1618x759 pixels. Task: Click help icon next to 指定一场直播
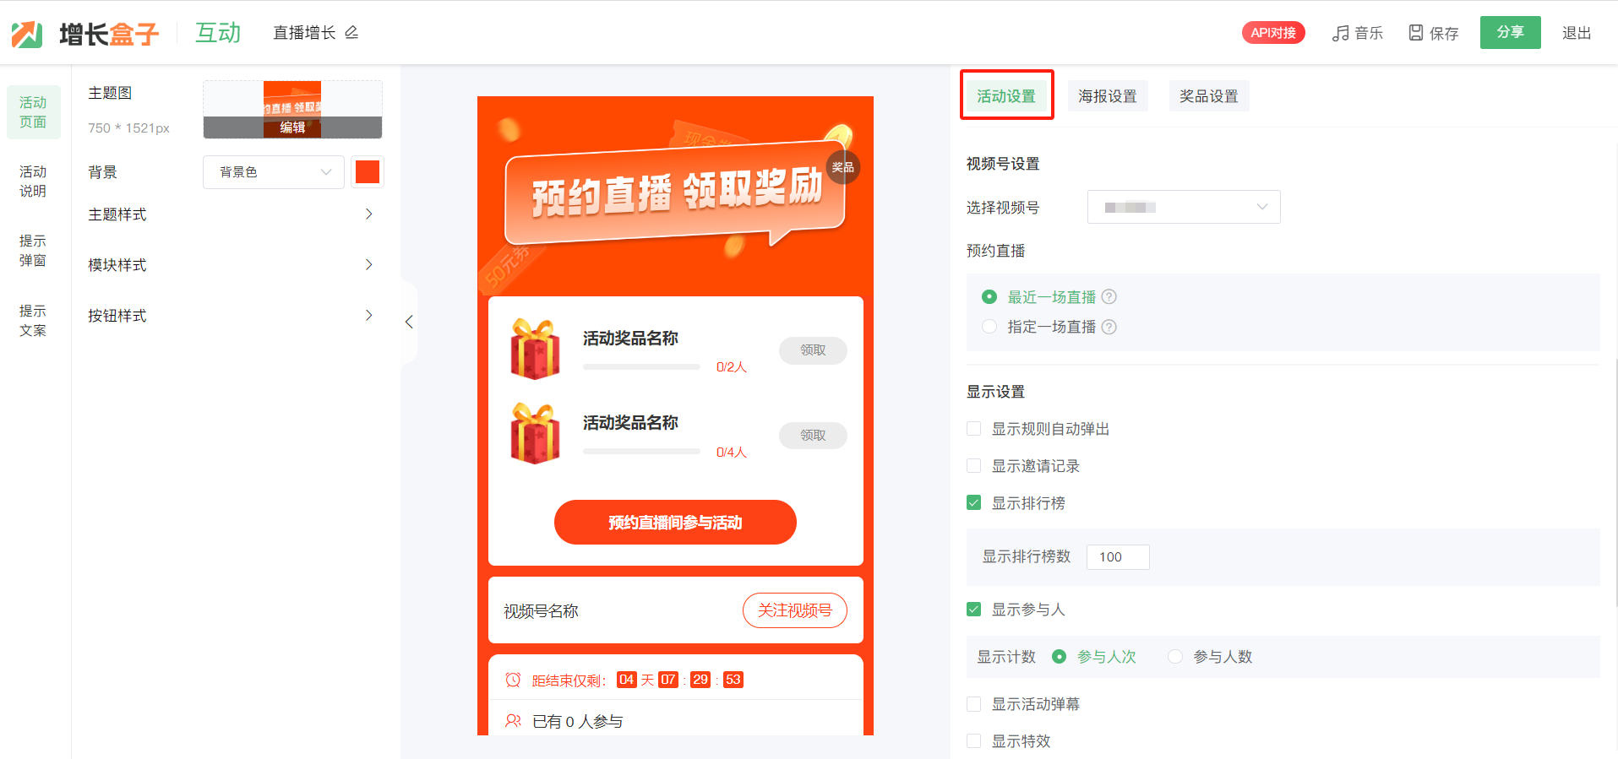(x=1109, y=327)
